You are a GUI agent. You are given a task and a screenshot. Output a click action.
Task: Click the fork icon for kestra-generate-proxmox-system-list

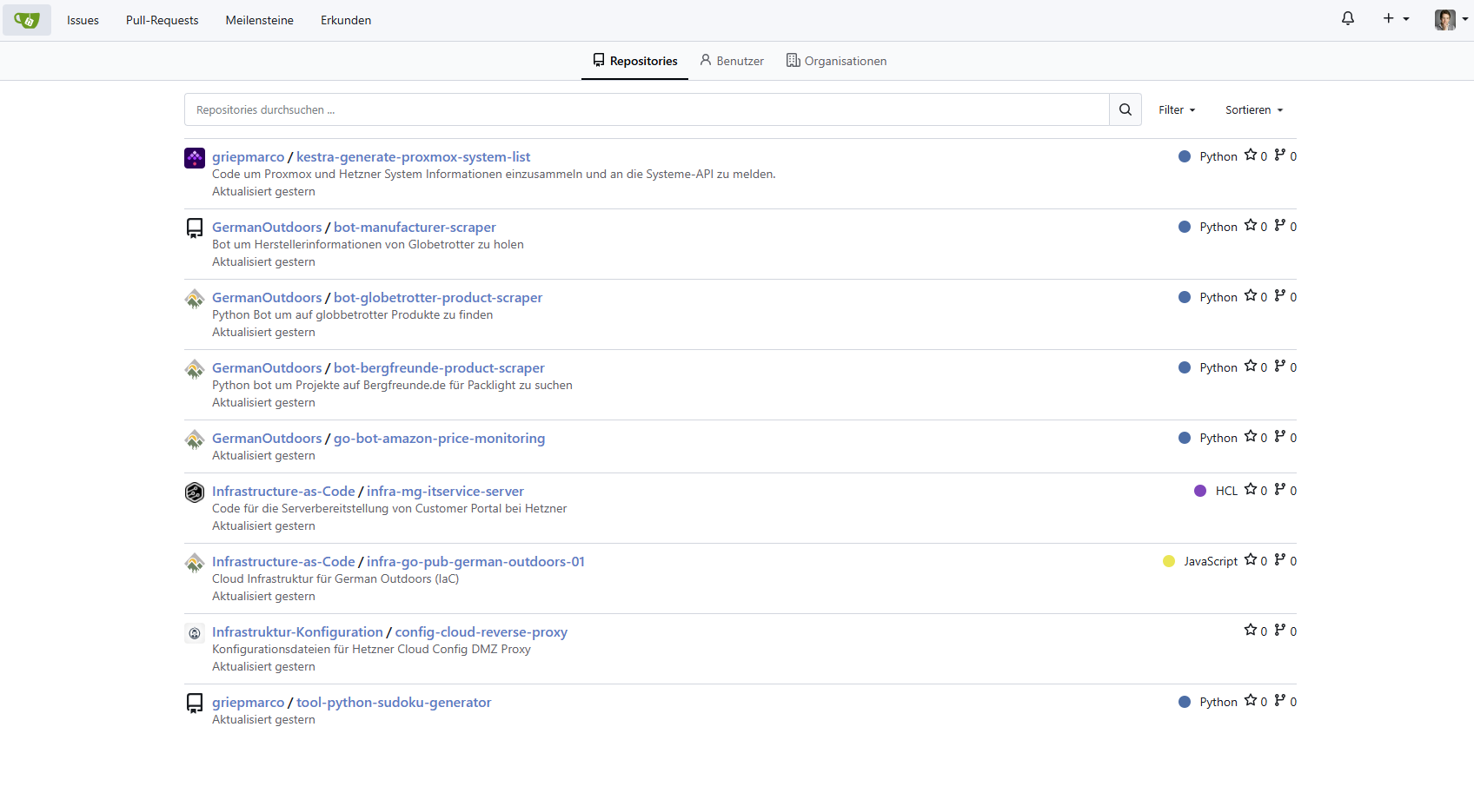click(1280, 155)
